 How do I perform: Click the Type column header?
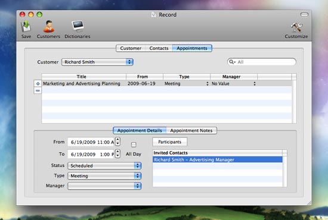tap(187, 77)
